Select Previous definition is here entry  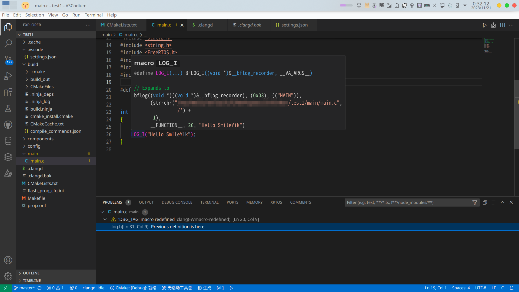tap(307, 227)
